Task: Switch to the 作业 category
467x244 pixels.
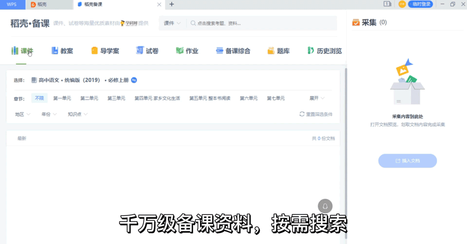Action: click(x=187, y=51)
